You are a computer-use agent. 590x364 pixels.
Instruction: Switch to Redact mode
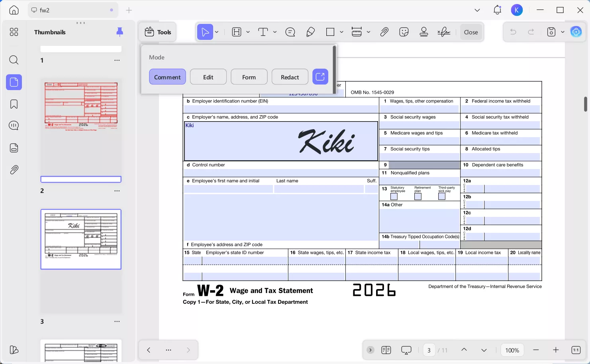(x=290, y=77)
